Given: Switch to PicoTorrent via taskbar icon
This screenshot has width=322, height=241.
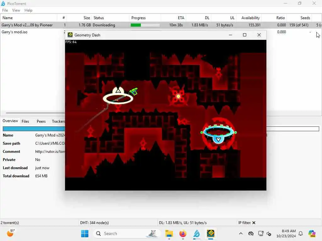Looking at the screenshot, I should pyautogui.click(x=197, y=233).
